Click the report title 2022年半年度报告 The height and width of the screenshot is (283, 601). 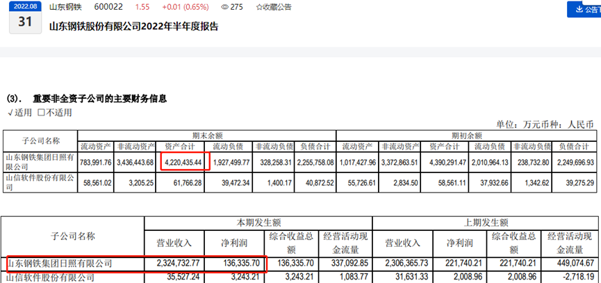pos(133,26)
